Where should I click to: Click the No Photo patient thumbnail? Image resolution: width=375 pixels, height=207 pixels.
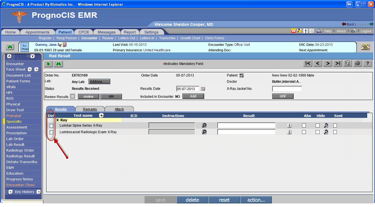click(25, 47)
